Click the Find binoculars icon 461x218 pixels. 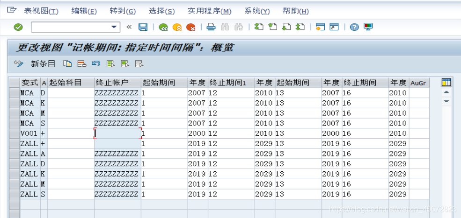pos(225,27)
